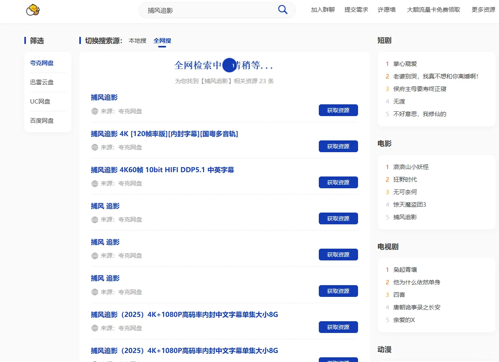Viewport: 499px width, 362px height.
Task: Click 获取资源 for 4K [120帧率版] result
Action: (338, 146)
